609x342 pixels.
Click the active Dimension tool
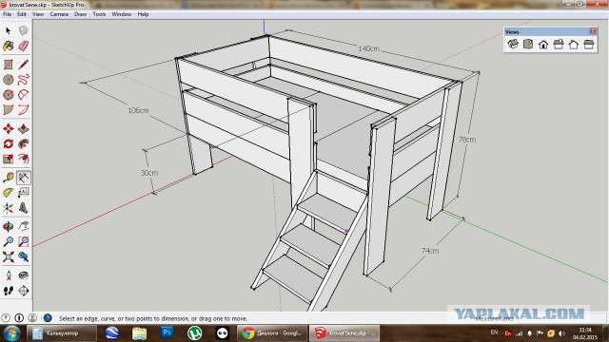click(x=23, y=178)
